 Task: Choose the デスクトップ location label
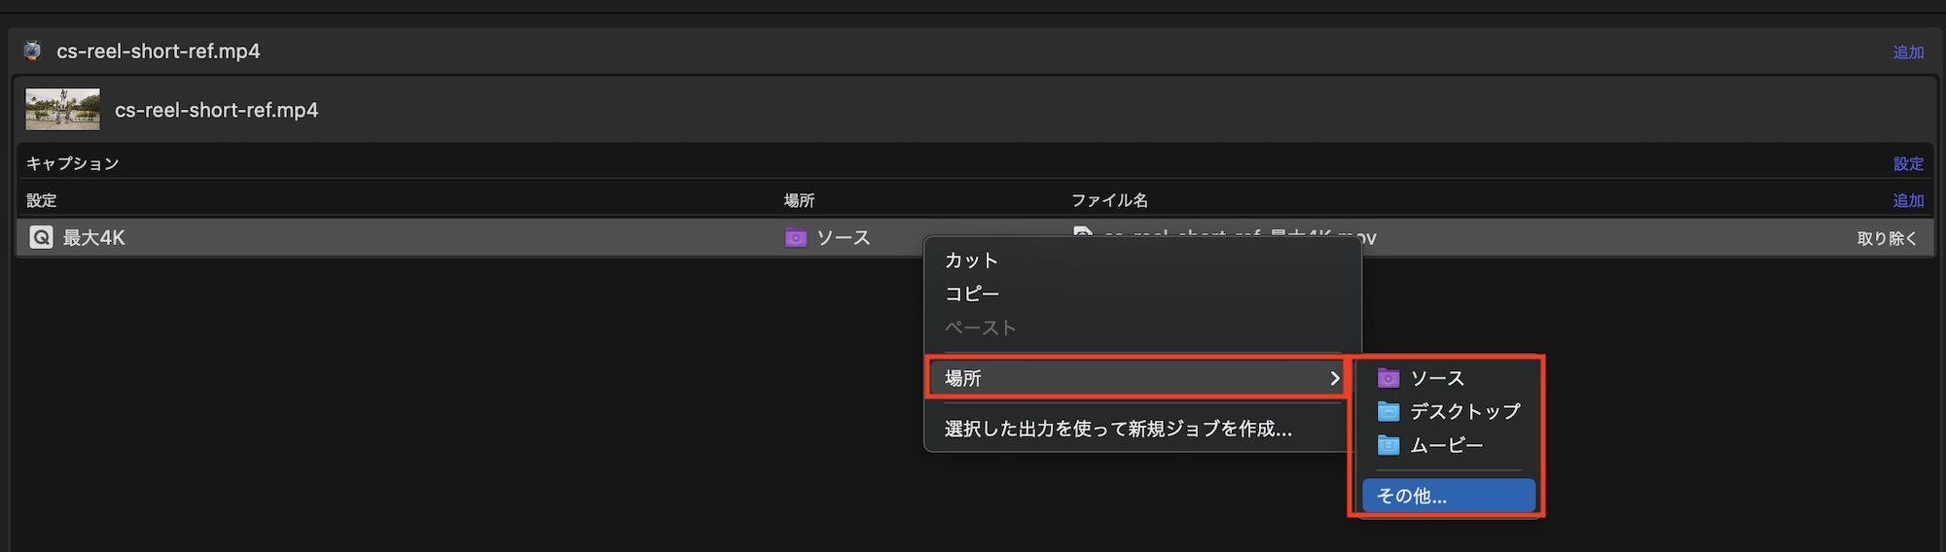[1464, 412]
